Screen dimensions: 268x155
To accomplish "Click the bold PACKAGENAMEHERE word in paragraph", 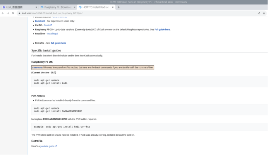I will (x=55, y=119).
